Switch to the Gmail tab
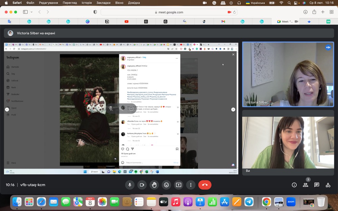The width and height of the screenshot is (338, 211). pos(223,22)
